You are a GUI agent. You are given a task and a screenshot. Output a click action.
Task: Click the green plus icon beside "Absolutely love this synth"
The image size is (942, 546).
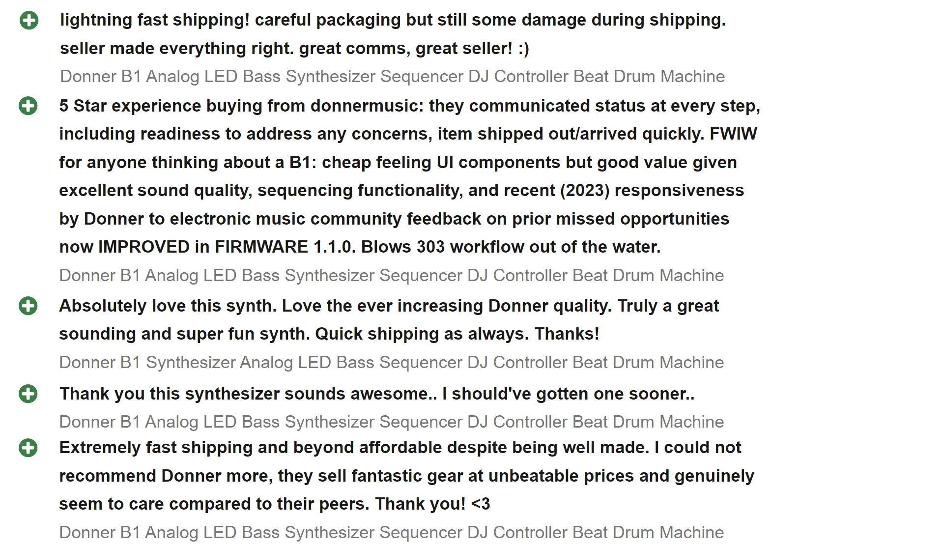28,306
